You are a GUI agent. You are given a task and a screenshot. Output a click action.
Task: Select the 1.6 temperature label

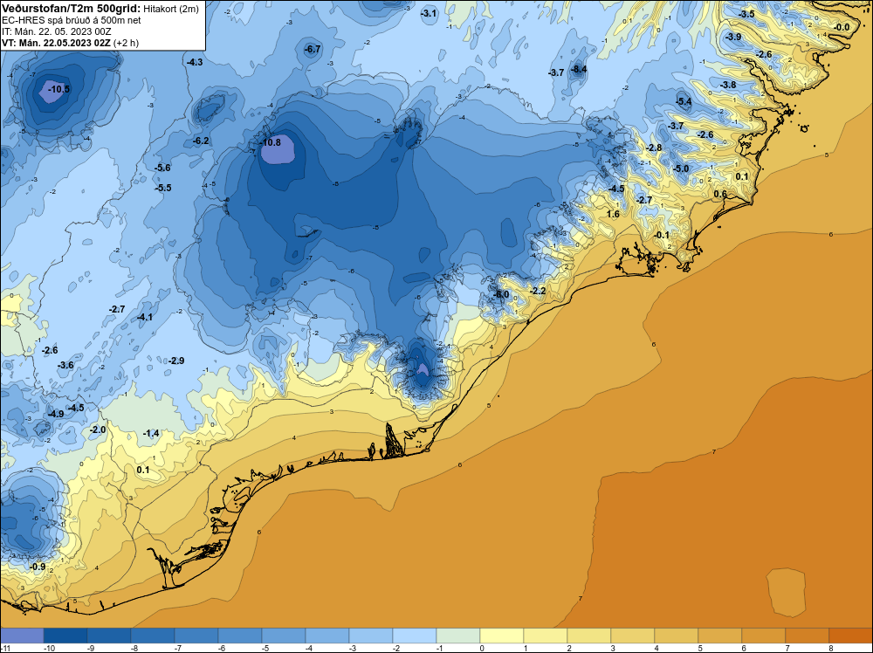613,215
